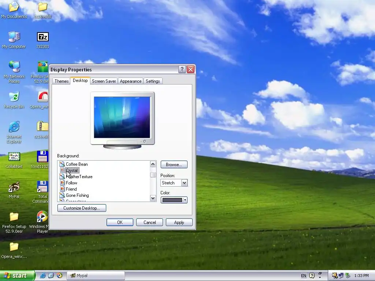Switch to the Appearance tab

coord(131,81)
